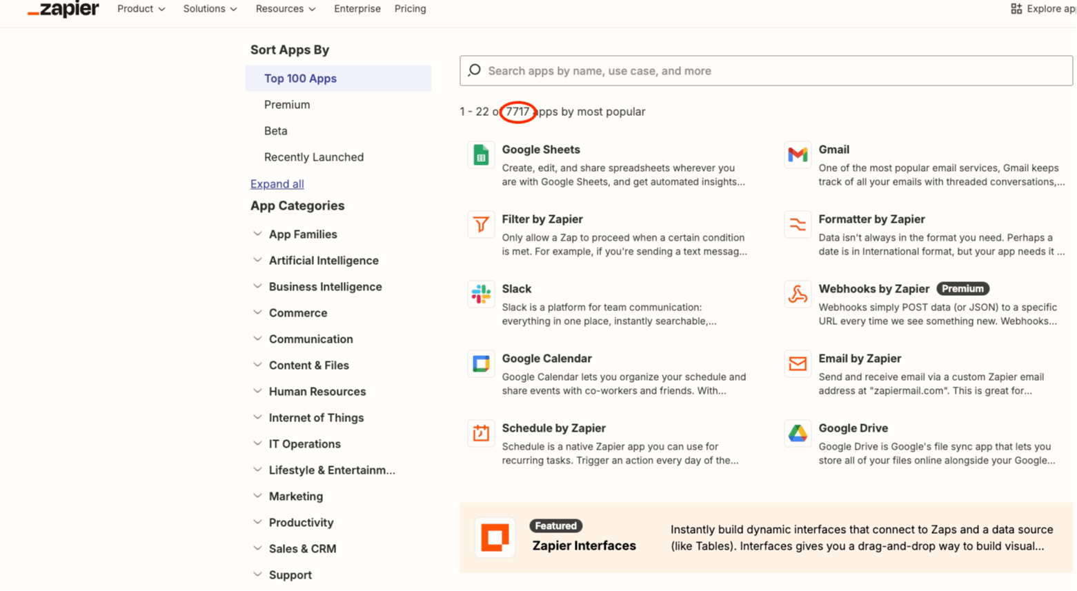Open the Resources dropdown menu
The height and width of the screenshot is (591, 1077).
[286, 9]
